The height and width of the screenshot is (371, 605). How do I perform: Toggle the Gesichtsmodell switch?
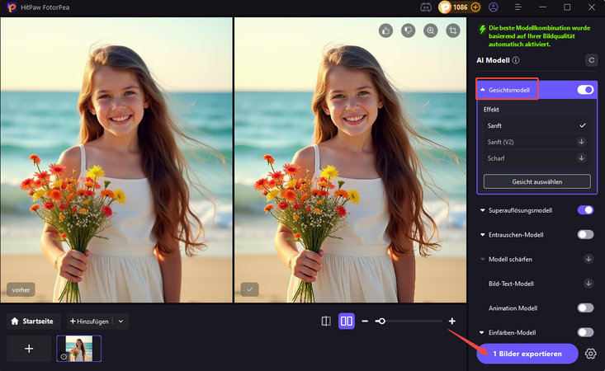(x=585, y=90)
